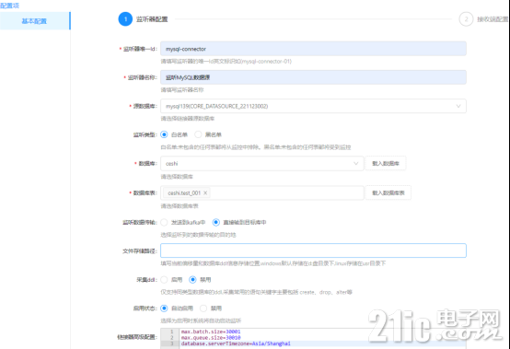The height and width of the screenshot is (349, 510).
Task: Click the mysql-connector id input field
Action: click(x=313, y=49)
